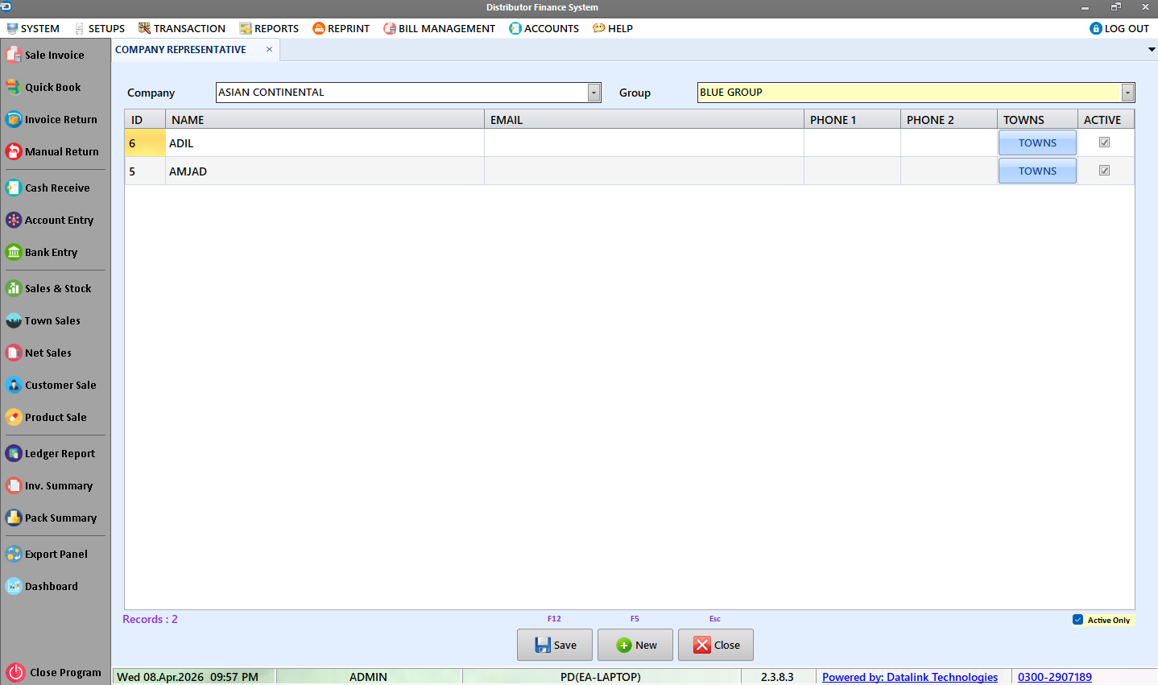Open the TRANSACTION menu
Screen dimensions: 1158x685
click(182, 28)
